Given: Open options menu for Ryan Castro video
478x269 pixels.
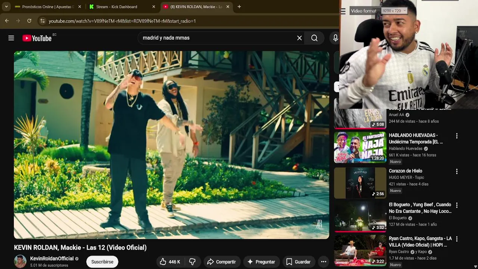Looking at the screenshot, I should [457, 239].
